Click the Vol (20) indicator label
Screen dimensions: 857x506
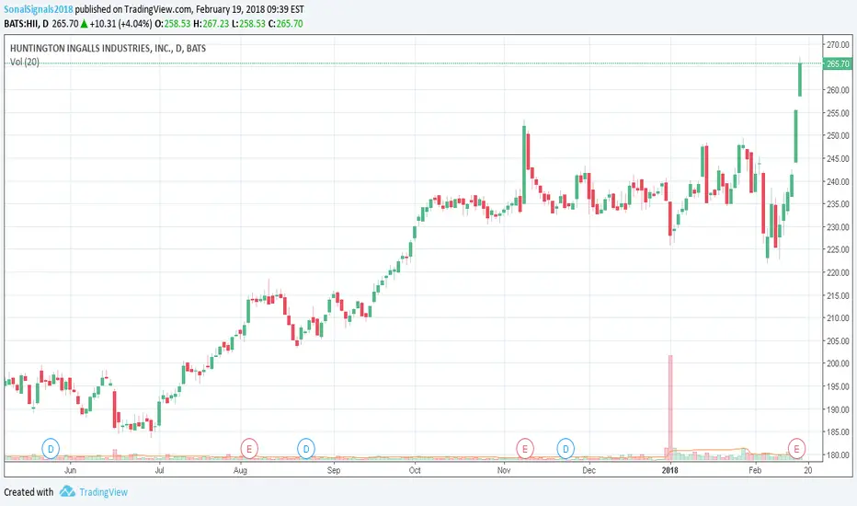click(x=25, y=62)
